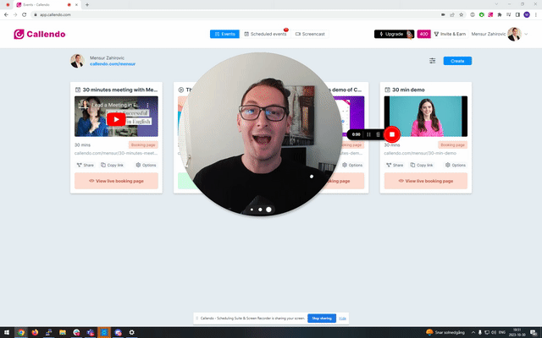The width and height of the screenshot is (542, 338).
Task: Open the Screencast tab
Action: (x=310, y=34)
